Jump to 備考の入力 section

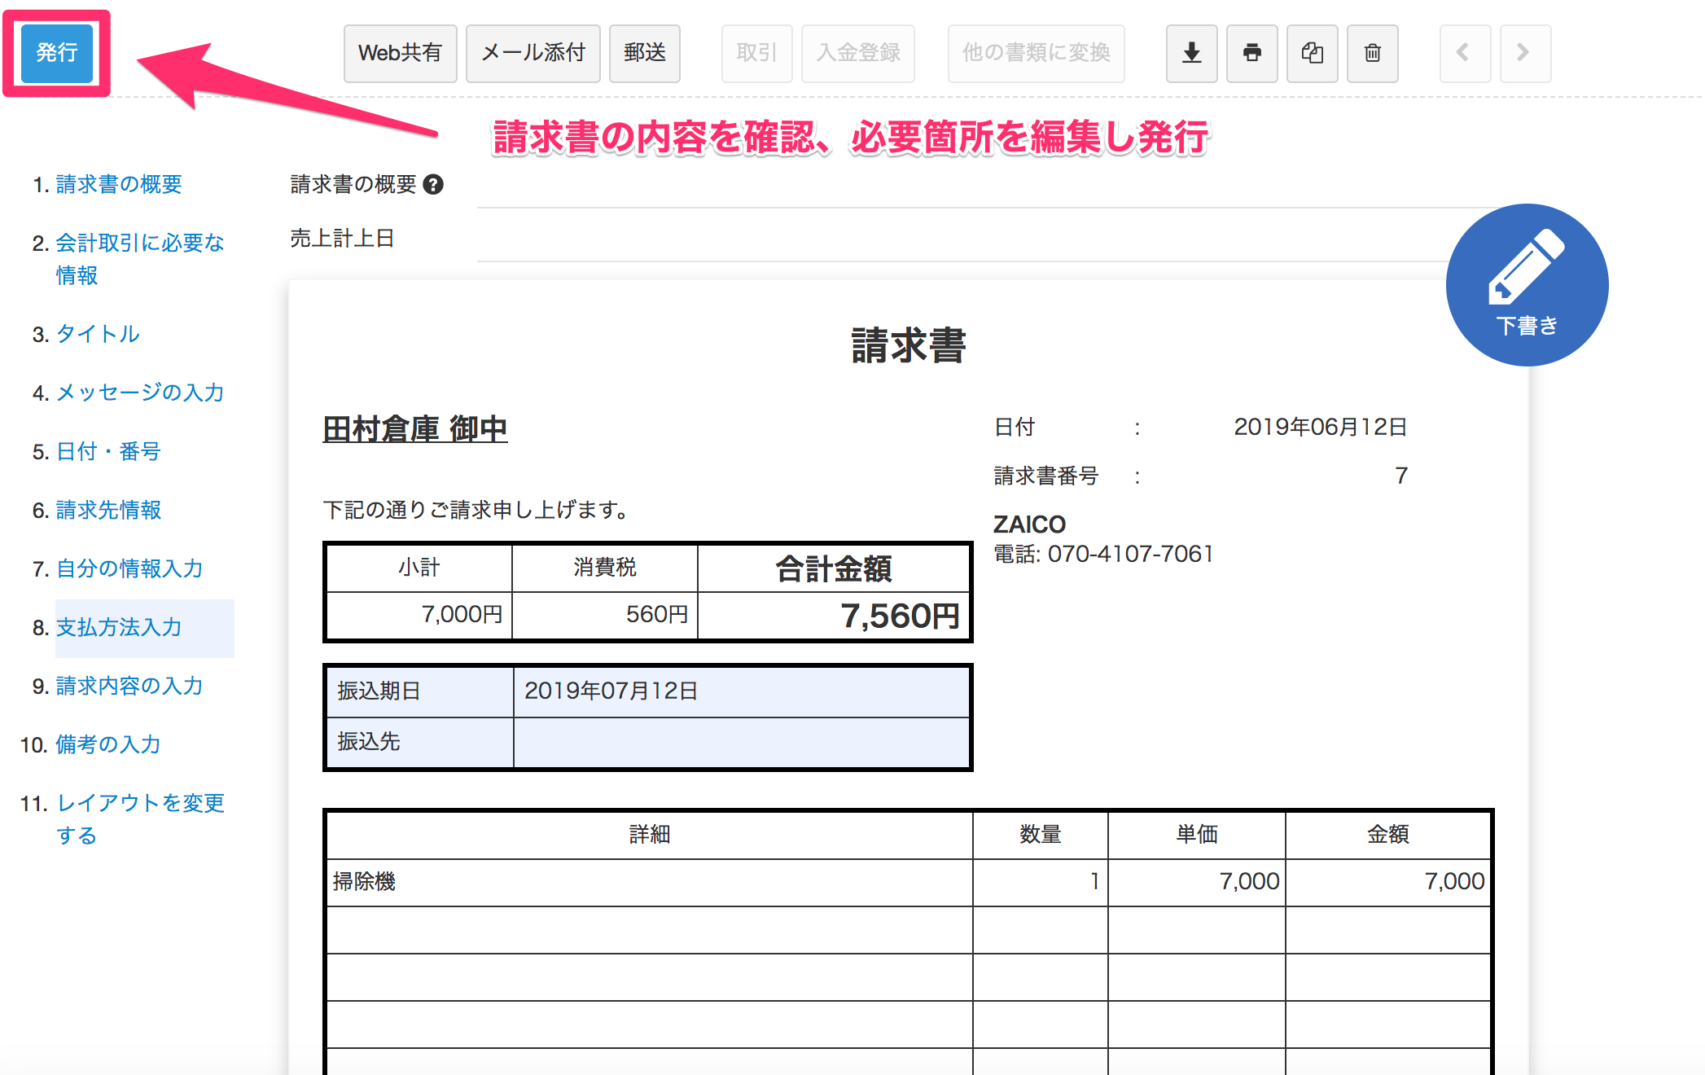108,744
